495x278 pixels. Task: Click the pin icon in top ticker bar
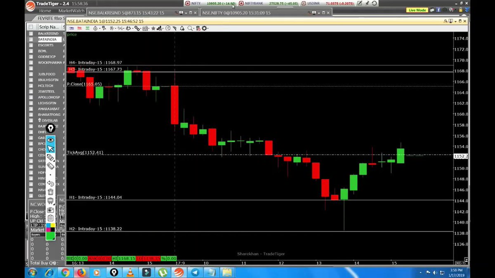click(367, 3)
